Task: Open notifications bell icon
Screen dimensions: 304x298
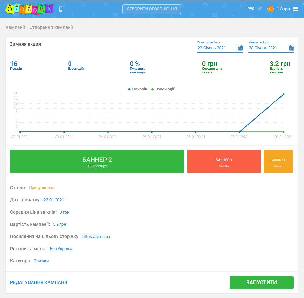Action: [x=260, y=9]
